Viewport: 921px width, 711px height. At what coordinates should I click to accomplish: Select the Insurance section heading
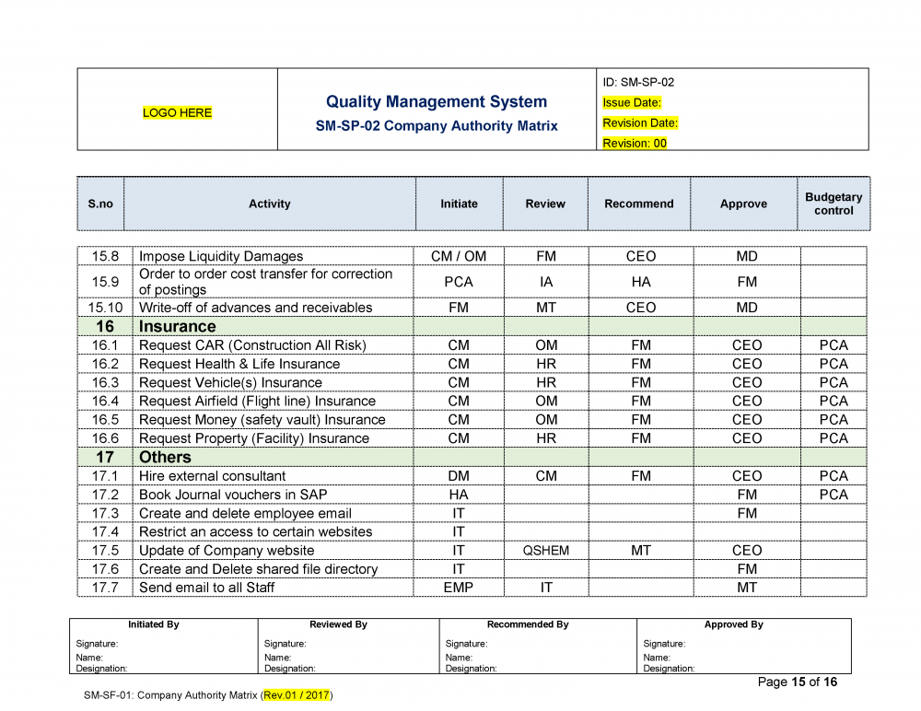[177, 327]
